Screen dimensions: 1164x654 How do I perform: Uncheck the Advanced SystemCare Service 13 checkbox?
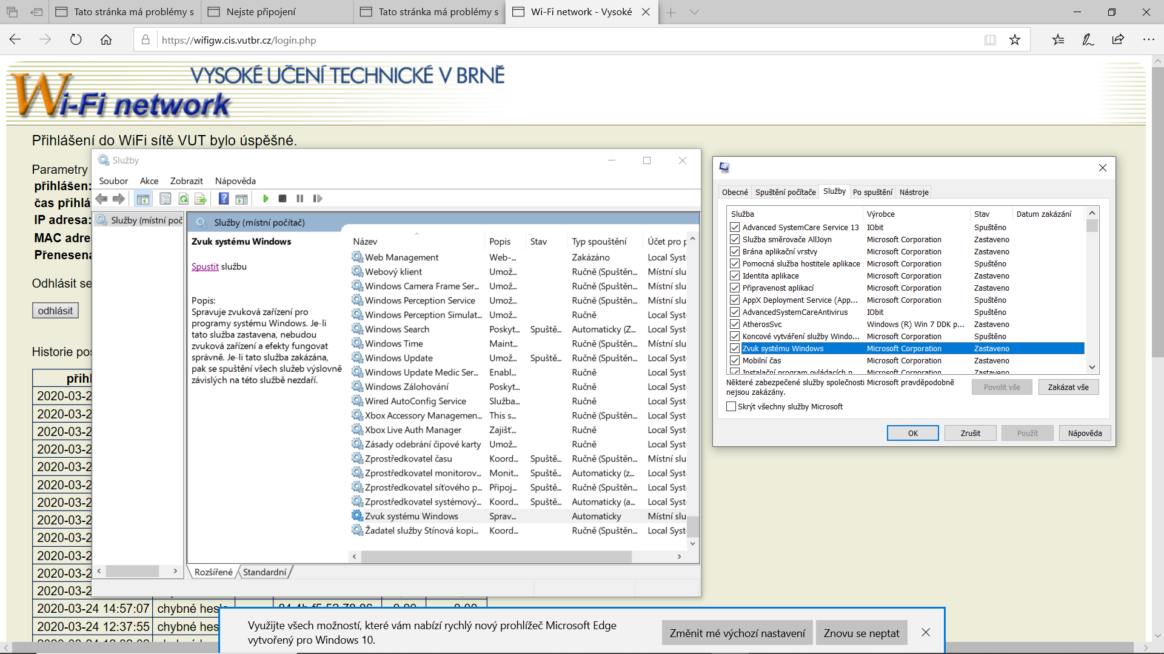coord(735,227)
